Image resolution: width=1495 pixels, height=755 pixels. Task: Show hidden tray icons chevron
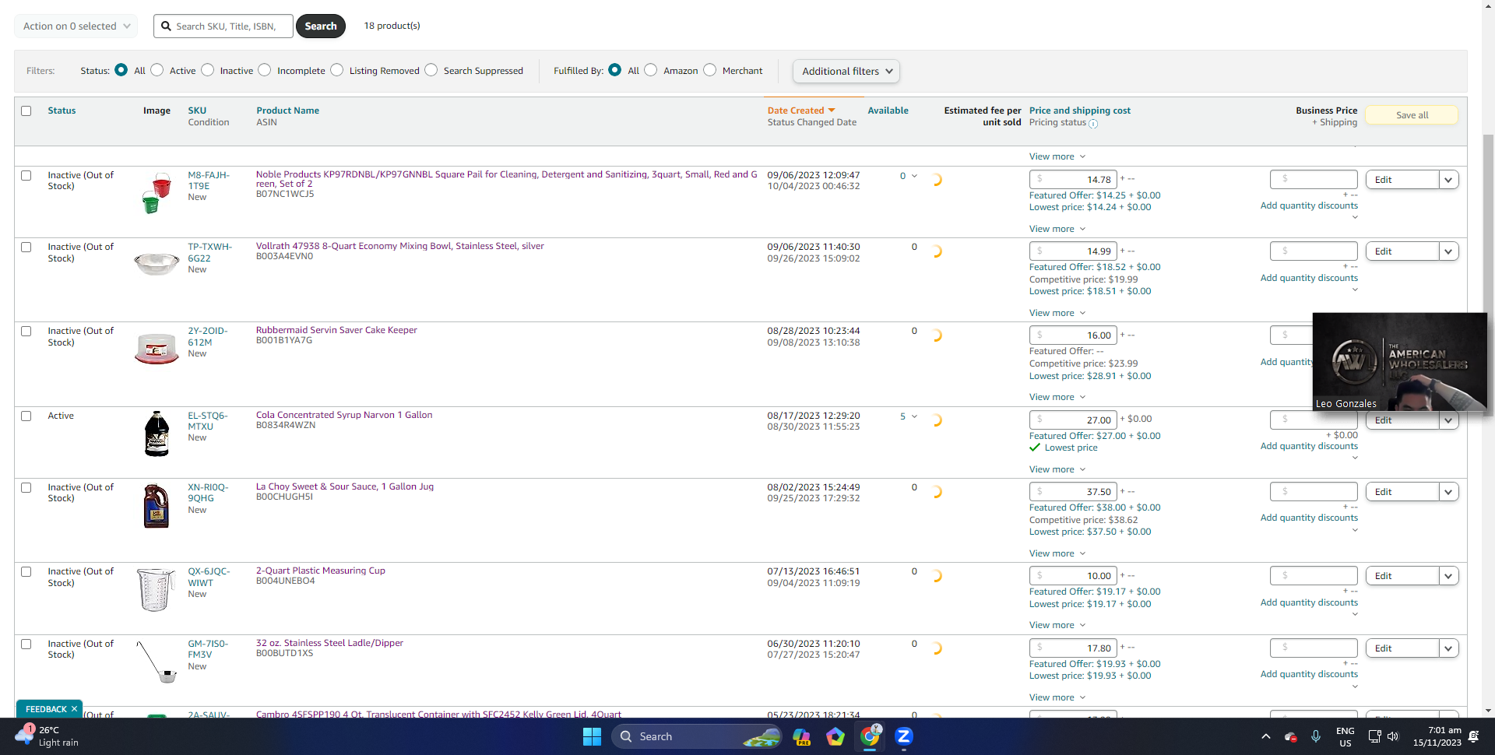click(x=1266, y=736)
